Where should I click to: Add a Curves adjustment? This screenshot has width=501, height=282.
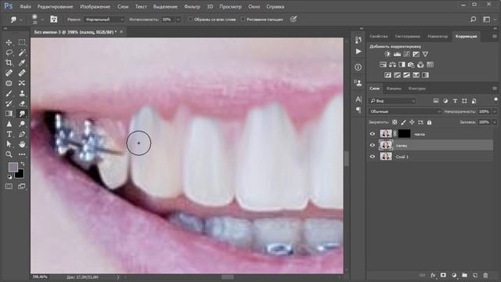point(406,54)
